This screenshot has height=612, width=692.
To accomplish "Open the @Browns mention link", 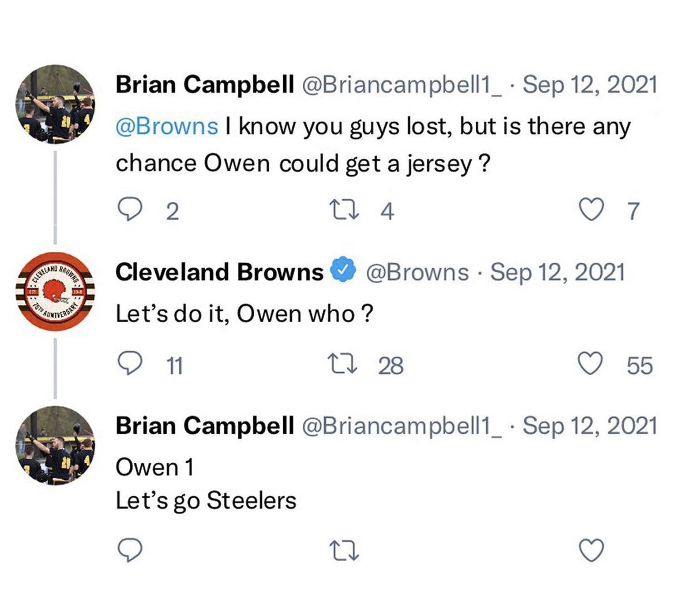I will tap(167, 126).
